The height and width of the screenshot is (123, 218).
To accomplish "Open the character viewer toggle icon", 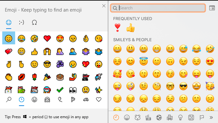I will click(x=212, y=8).
